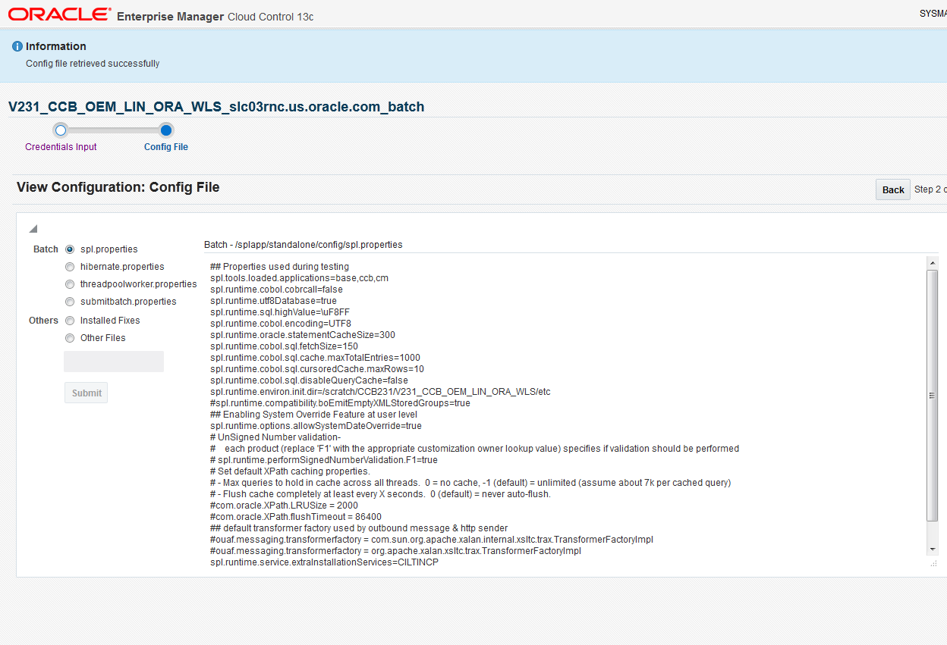
Task: Click the Oracle logo in header
Action: pyautogui.click(x=59, y=14)
